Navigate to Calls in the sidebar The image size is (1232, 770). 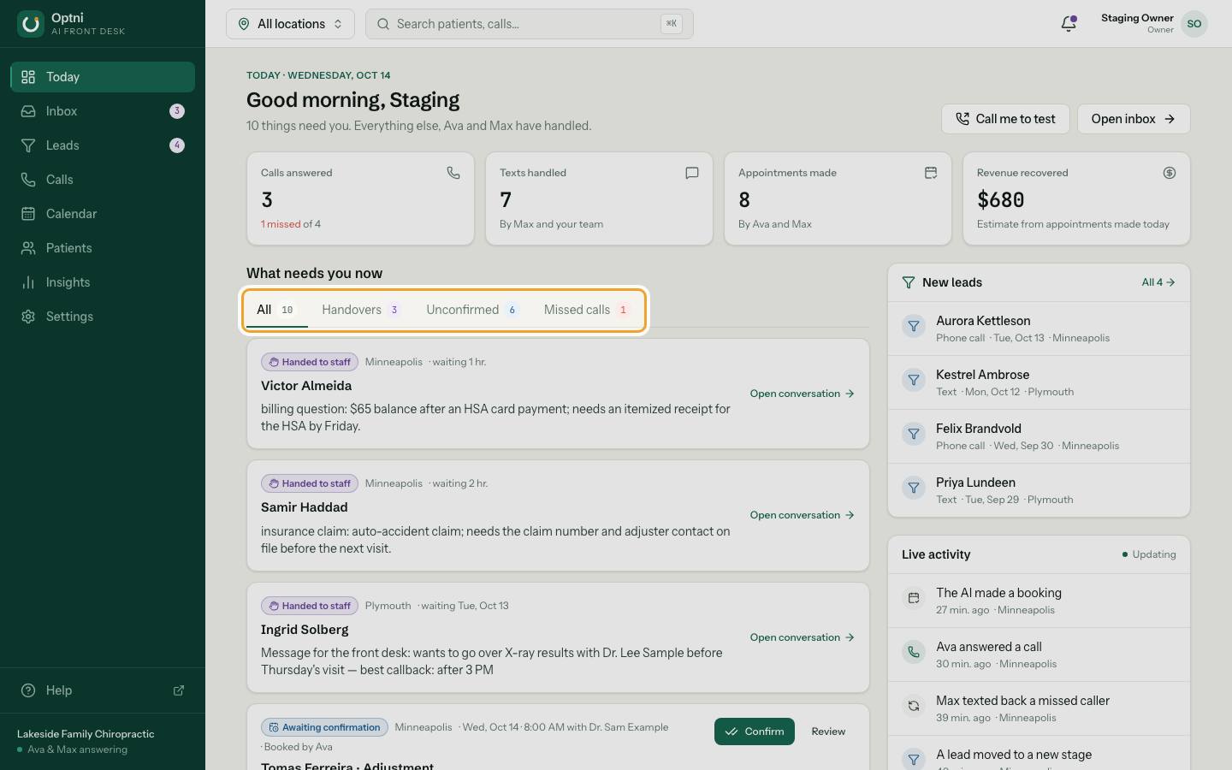click(103, 180)
